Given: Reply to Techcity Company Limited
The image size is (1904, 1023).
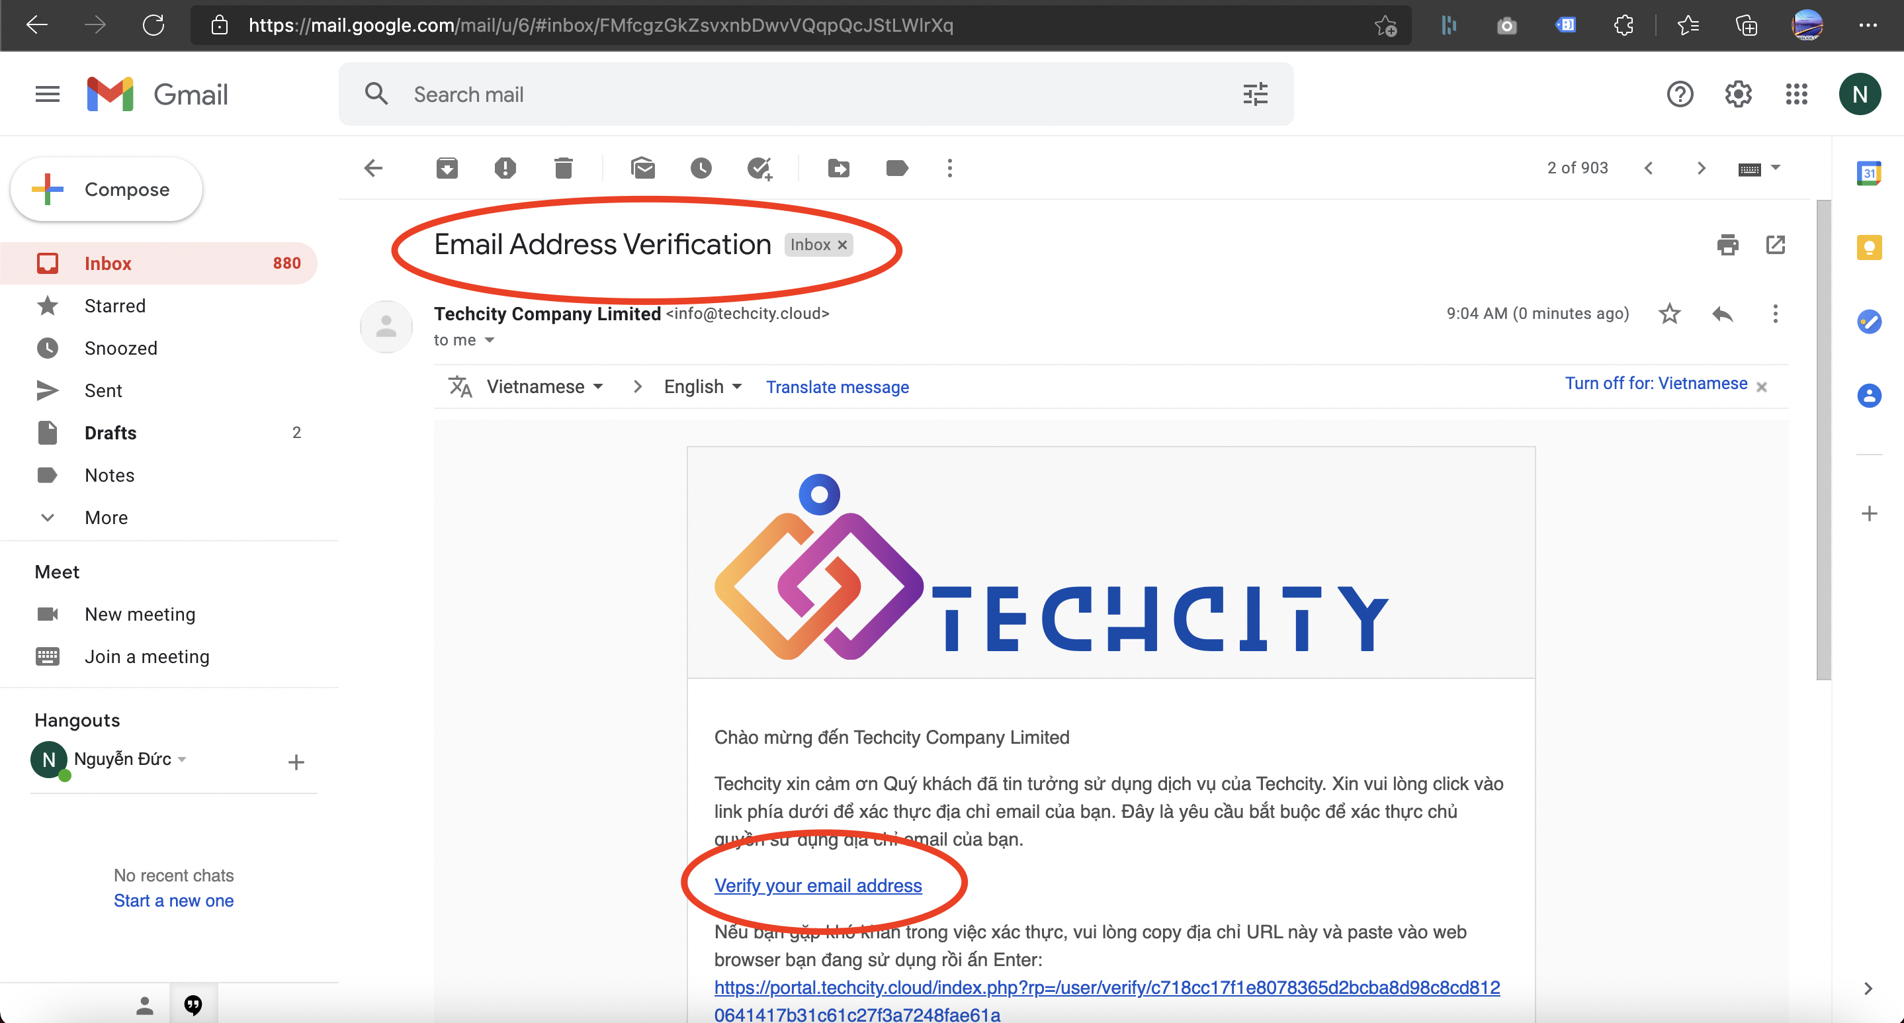Looking at the screenshot, I should click(x=1722, y=314).
